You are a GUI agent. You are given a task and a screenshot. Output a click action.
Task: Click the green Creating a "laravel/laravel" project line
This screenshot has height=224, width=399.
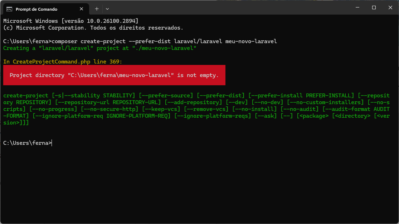click(x=100, y=48)
